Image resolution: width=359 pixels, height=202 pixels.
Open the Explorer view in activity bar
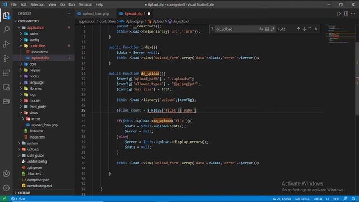point(6,15)
